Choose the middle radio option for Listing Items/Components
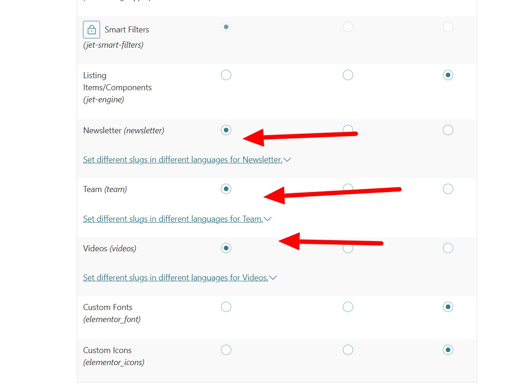Image resolution: width=512 pixels, height=385 pixels. 348,75
